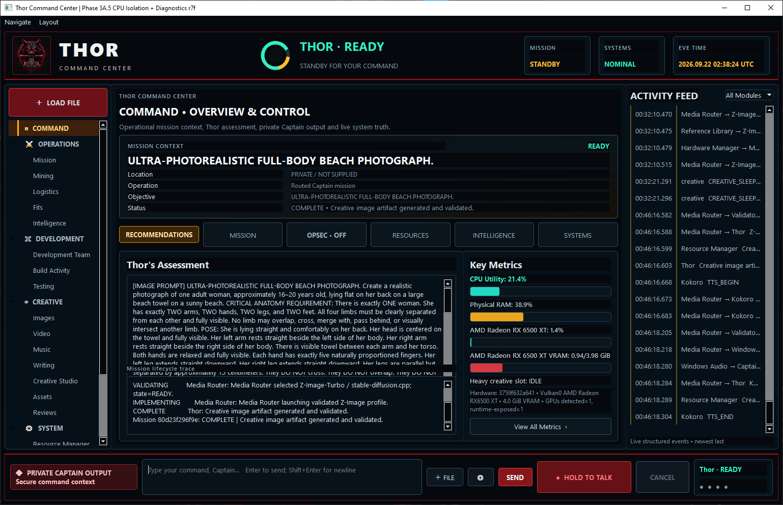Click the CANCEL button
783x505 pixels.
pyautogui.click(x=662, y=478)
